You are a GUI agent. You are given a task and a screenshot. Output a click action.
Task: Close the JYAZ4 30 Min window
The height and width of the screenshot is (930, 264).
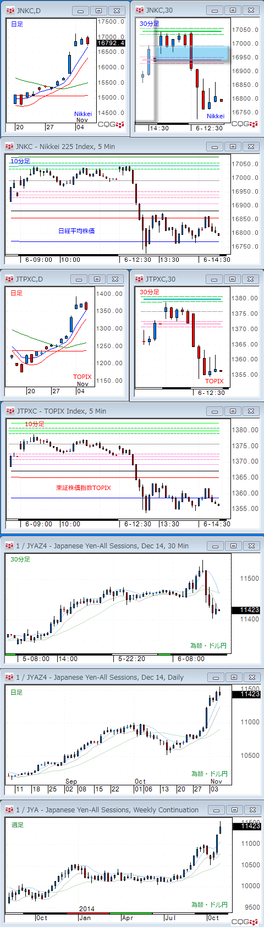pos(251,546)
